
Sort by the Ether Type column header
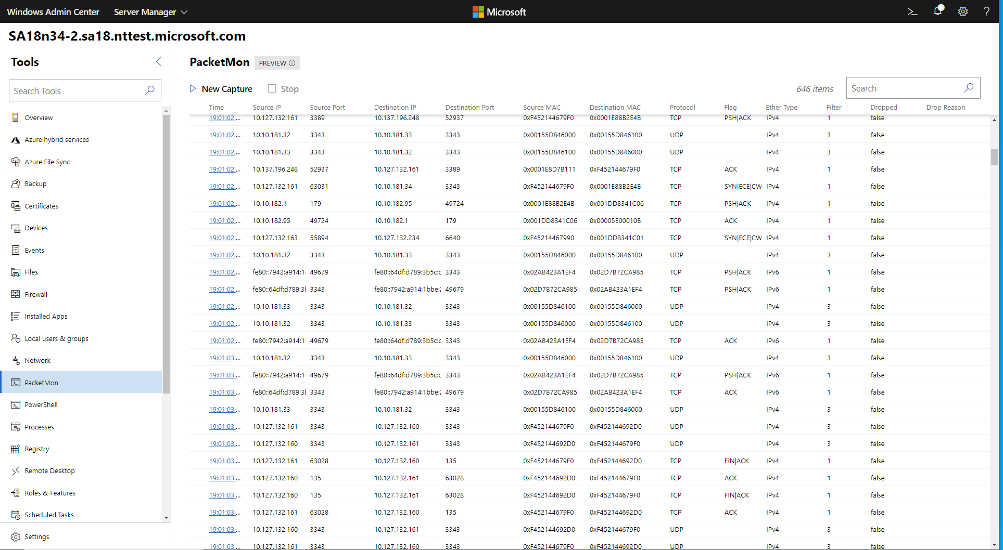[781, 107]
